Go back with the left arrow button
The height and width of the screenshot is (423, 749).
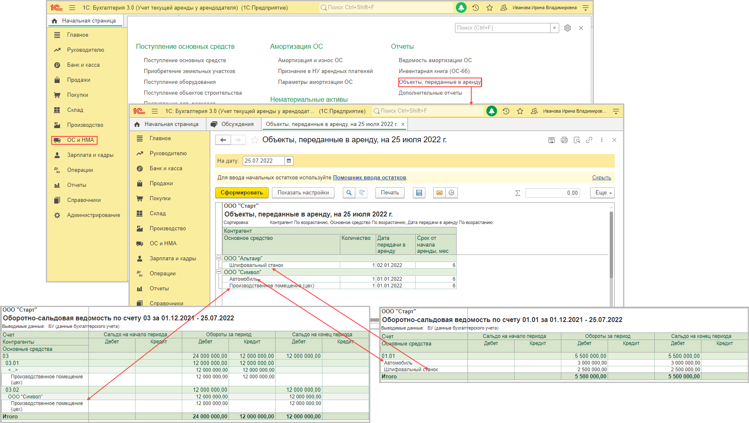point(223,140)
